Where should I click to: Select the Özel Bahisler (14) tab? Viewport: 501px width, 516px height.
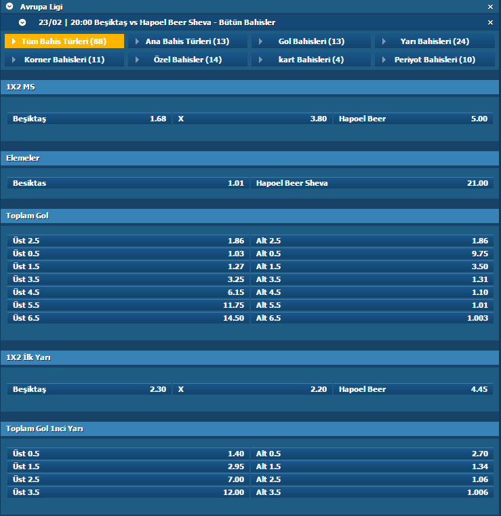tap(188, 60)
